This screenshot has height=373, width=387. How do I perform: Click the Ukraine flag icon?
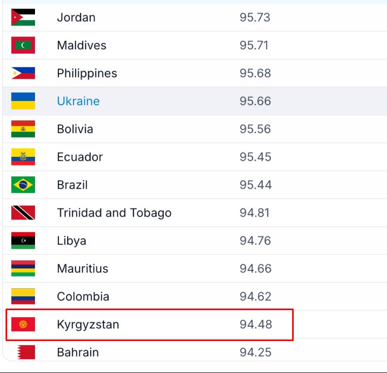23,101
